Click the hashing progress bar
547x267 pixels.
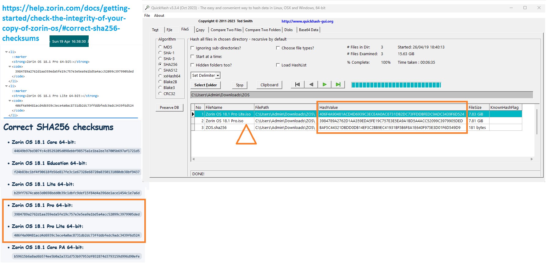point(396,85)
